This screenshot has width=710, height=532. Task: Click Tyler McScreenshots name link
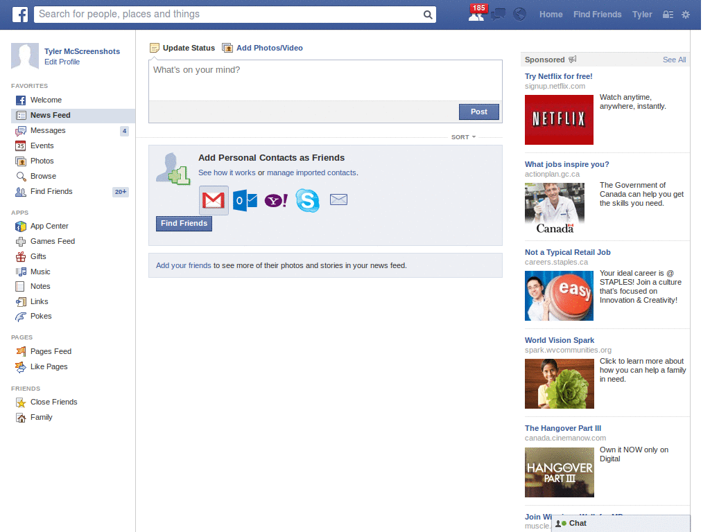click(x=82, y=51)
